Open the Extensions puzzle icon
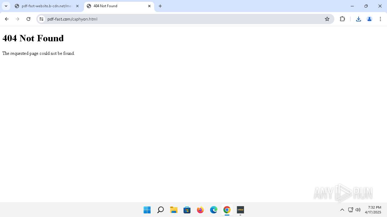 pyautogui.click(x=342, y=19)
